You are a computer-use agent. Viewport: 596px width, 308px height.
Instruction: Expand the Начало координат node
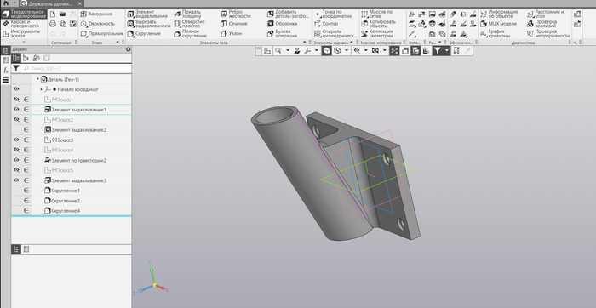[x=42, y=89]
